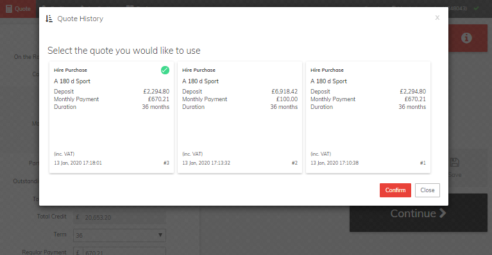
Task: Select quote card #3 dated 17:18:01
Action: [x=112, y=117]
